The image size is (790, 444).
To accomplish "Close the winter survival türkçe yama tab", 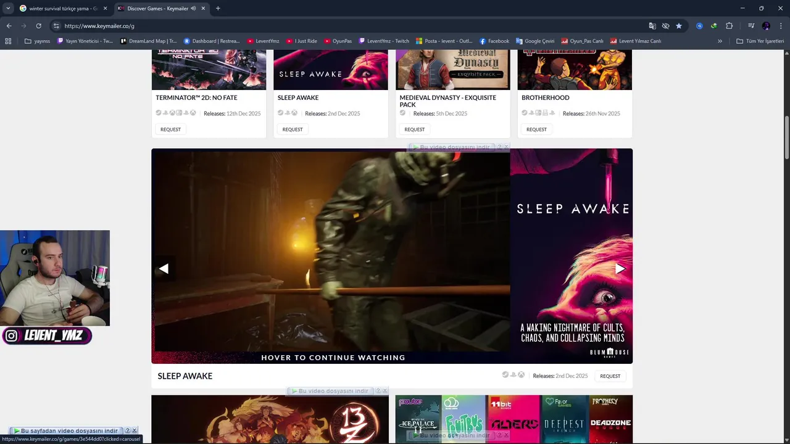I will click(105, 9).
